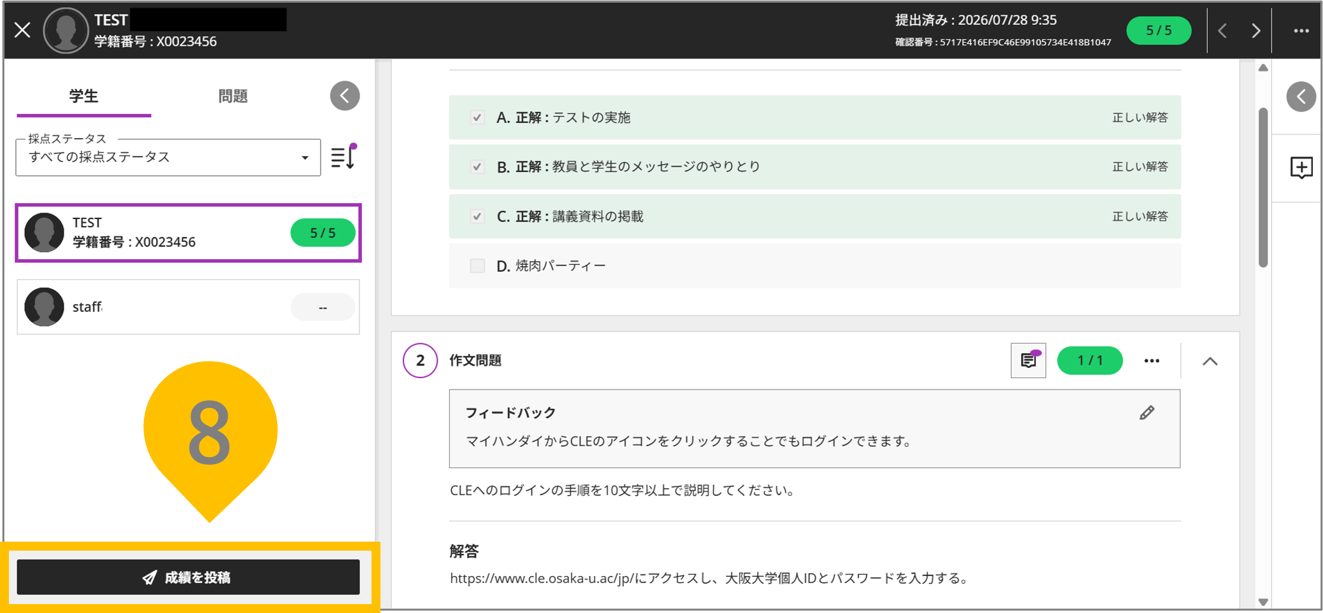Add overall feedback comment icon
This screenshot has height=613, width=1323.
[1301, 168]
